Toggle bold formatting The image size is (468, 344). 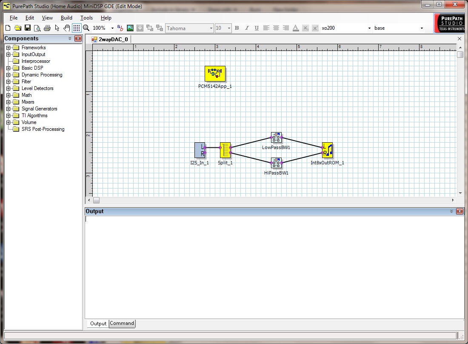[237, 28]
